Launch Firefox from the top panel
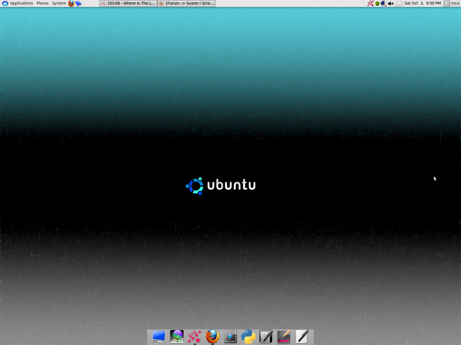Image resolution: width=461 pixels, height=345 pixels. 71,3
